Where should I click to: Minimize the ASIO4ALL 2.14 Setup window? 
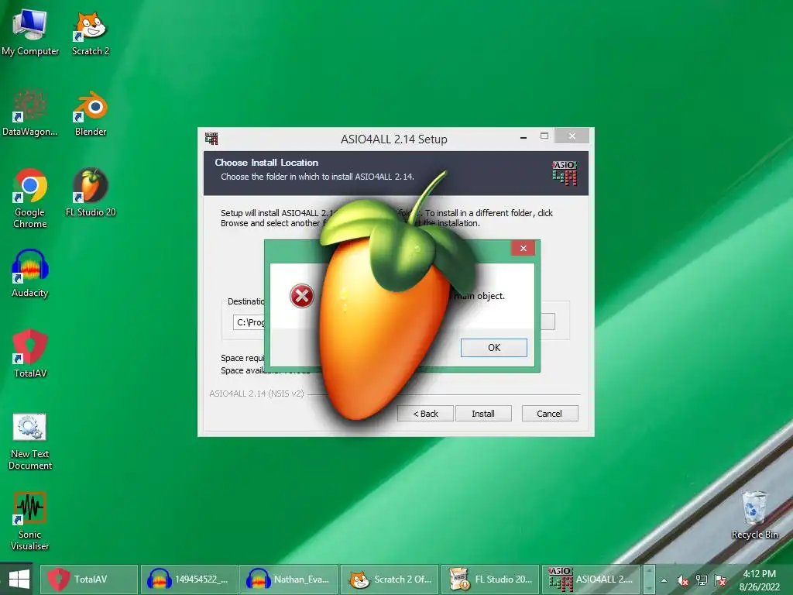pyautogui.click(x=524, y=136)
